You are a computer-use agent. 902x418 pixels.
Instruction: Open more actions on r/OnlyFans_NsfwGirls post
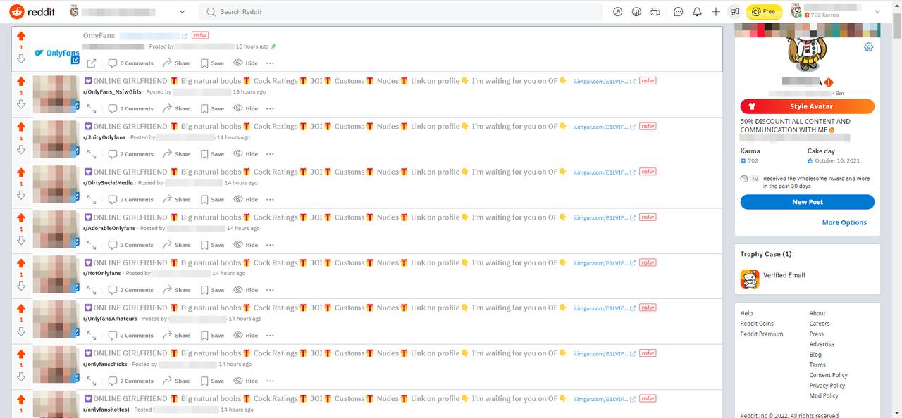coord(270,108)
